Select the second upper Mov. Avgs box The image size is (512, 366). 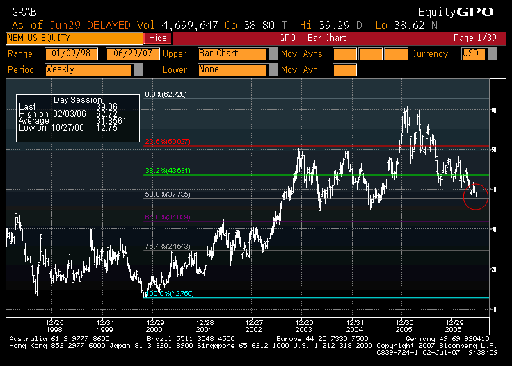pos(370,53)
